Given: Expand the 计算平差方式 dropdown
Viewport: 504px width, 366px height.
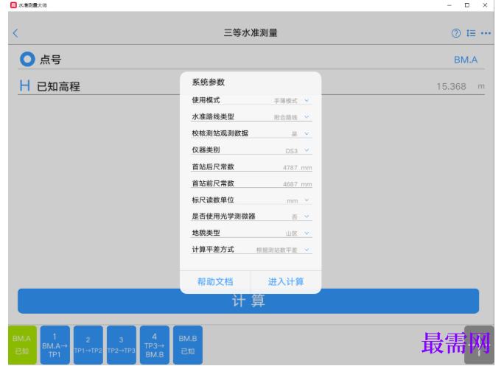Looking at the screenshot, I should click(307, 250).
